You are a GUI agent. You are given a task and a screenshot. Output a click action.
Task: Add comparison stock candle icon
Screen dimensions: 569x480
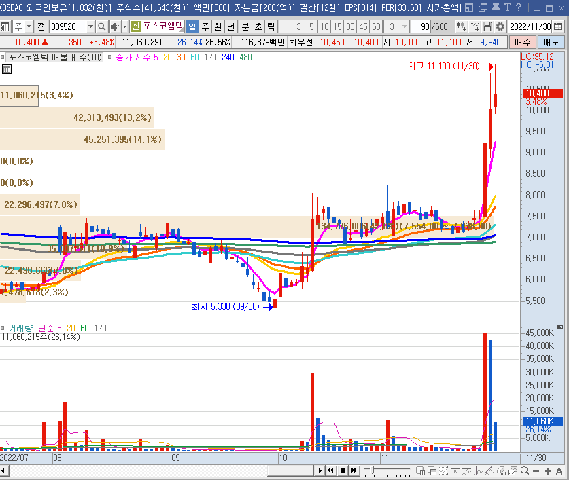461,26
